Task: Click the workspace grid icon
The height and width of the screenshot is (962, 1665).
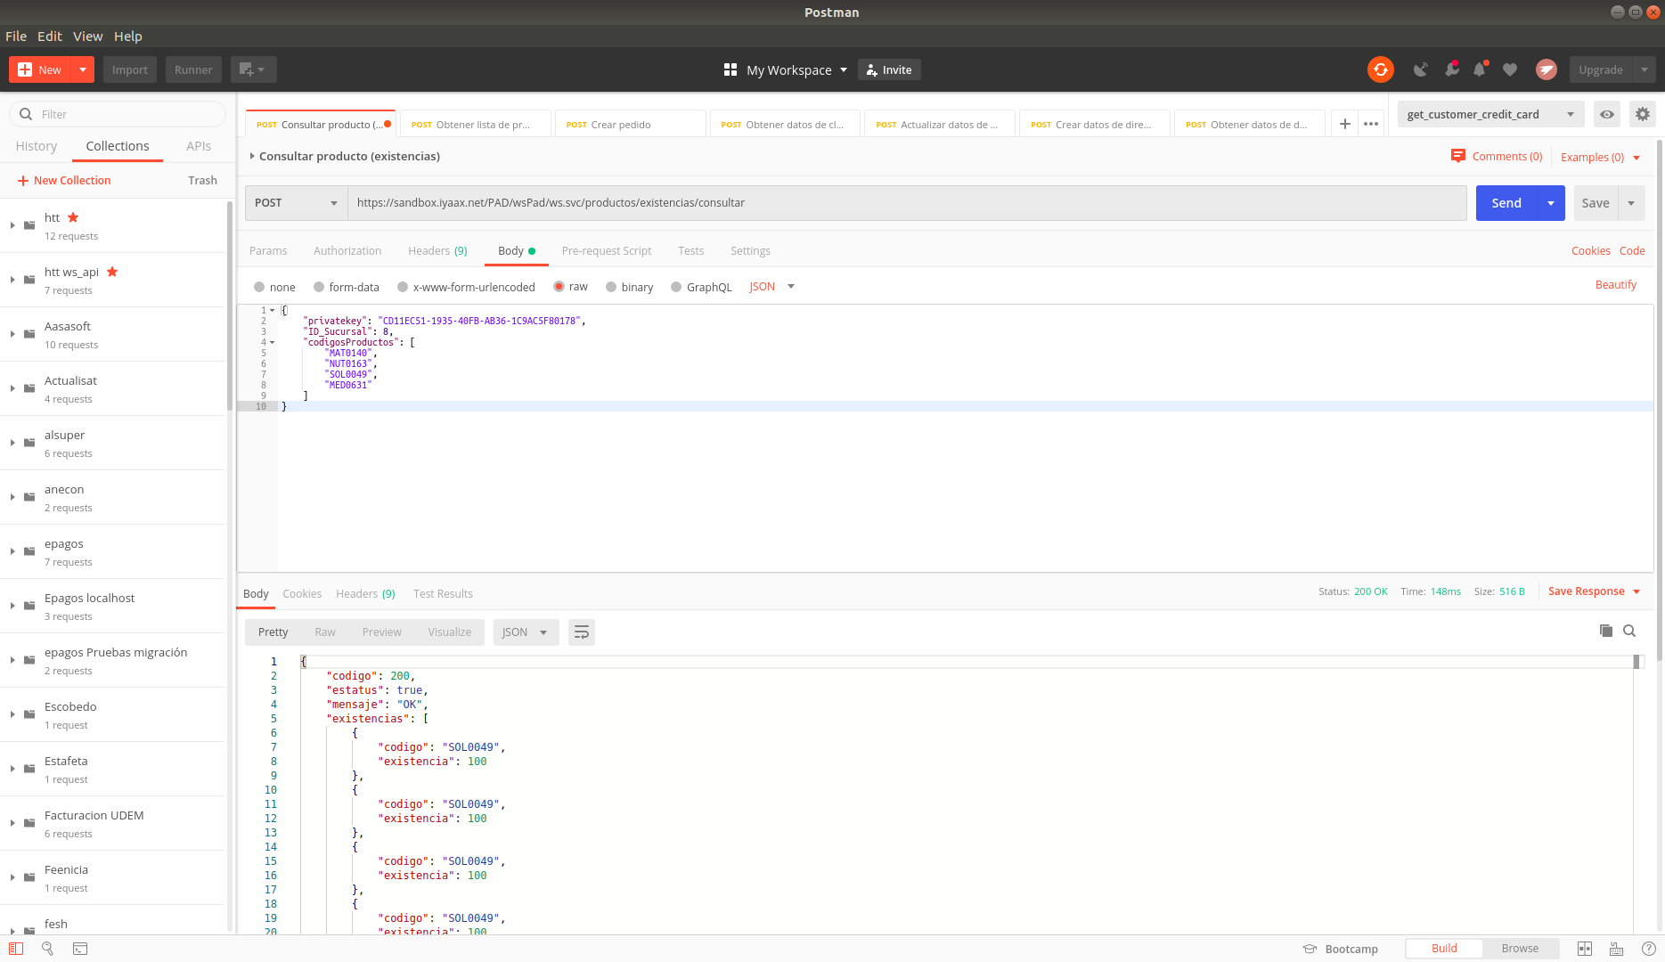Action: point(730,69)
